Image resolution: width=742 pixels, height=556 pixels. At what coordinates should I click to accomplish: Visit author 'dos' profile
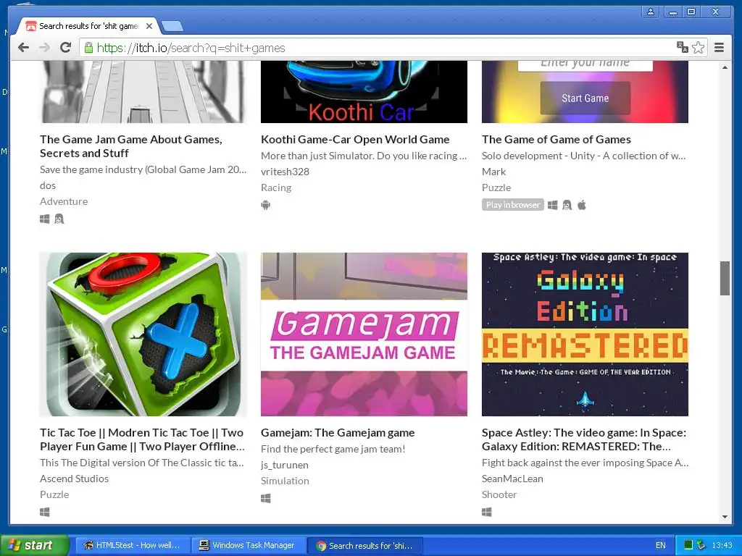click(x=48, y=185)
